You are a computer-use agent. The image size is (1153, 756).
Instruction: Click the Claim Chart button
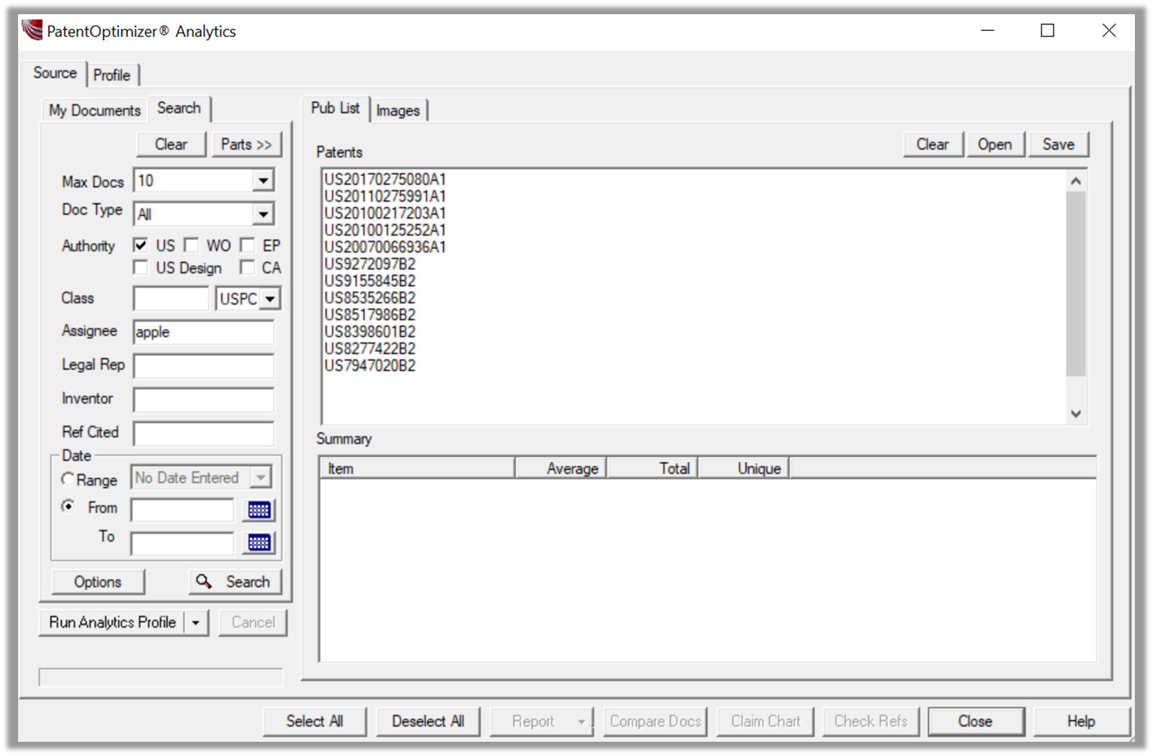pos(766,721)
